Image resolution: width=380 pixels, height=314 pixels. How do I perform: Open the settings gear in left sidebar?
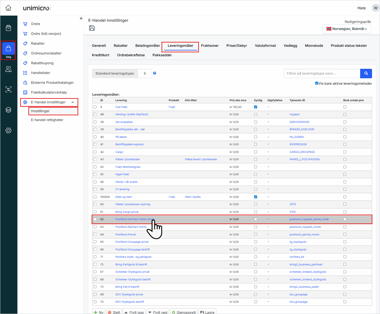click(9, 131)
